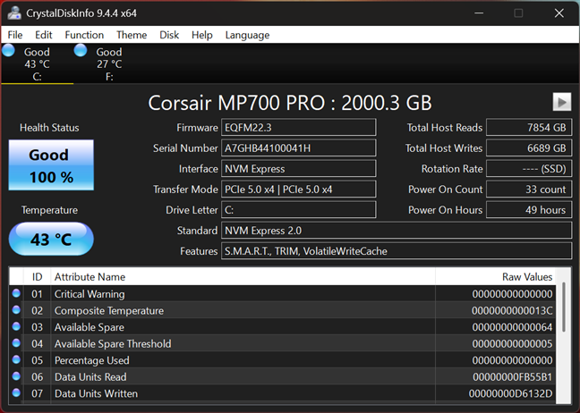Click the Standard field NVM Express 2.0

pyautogui.click(x=397, y=231)
